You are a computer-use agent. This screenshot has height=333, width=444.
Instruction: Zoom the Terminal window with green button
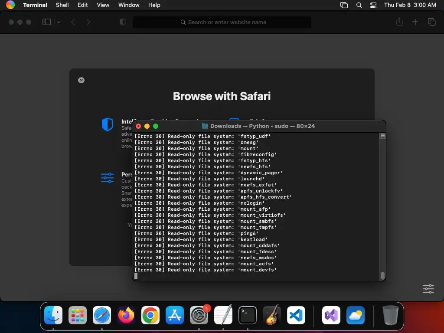[x=156, y=126]
